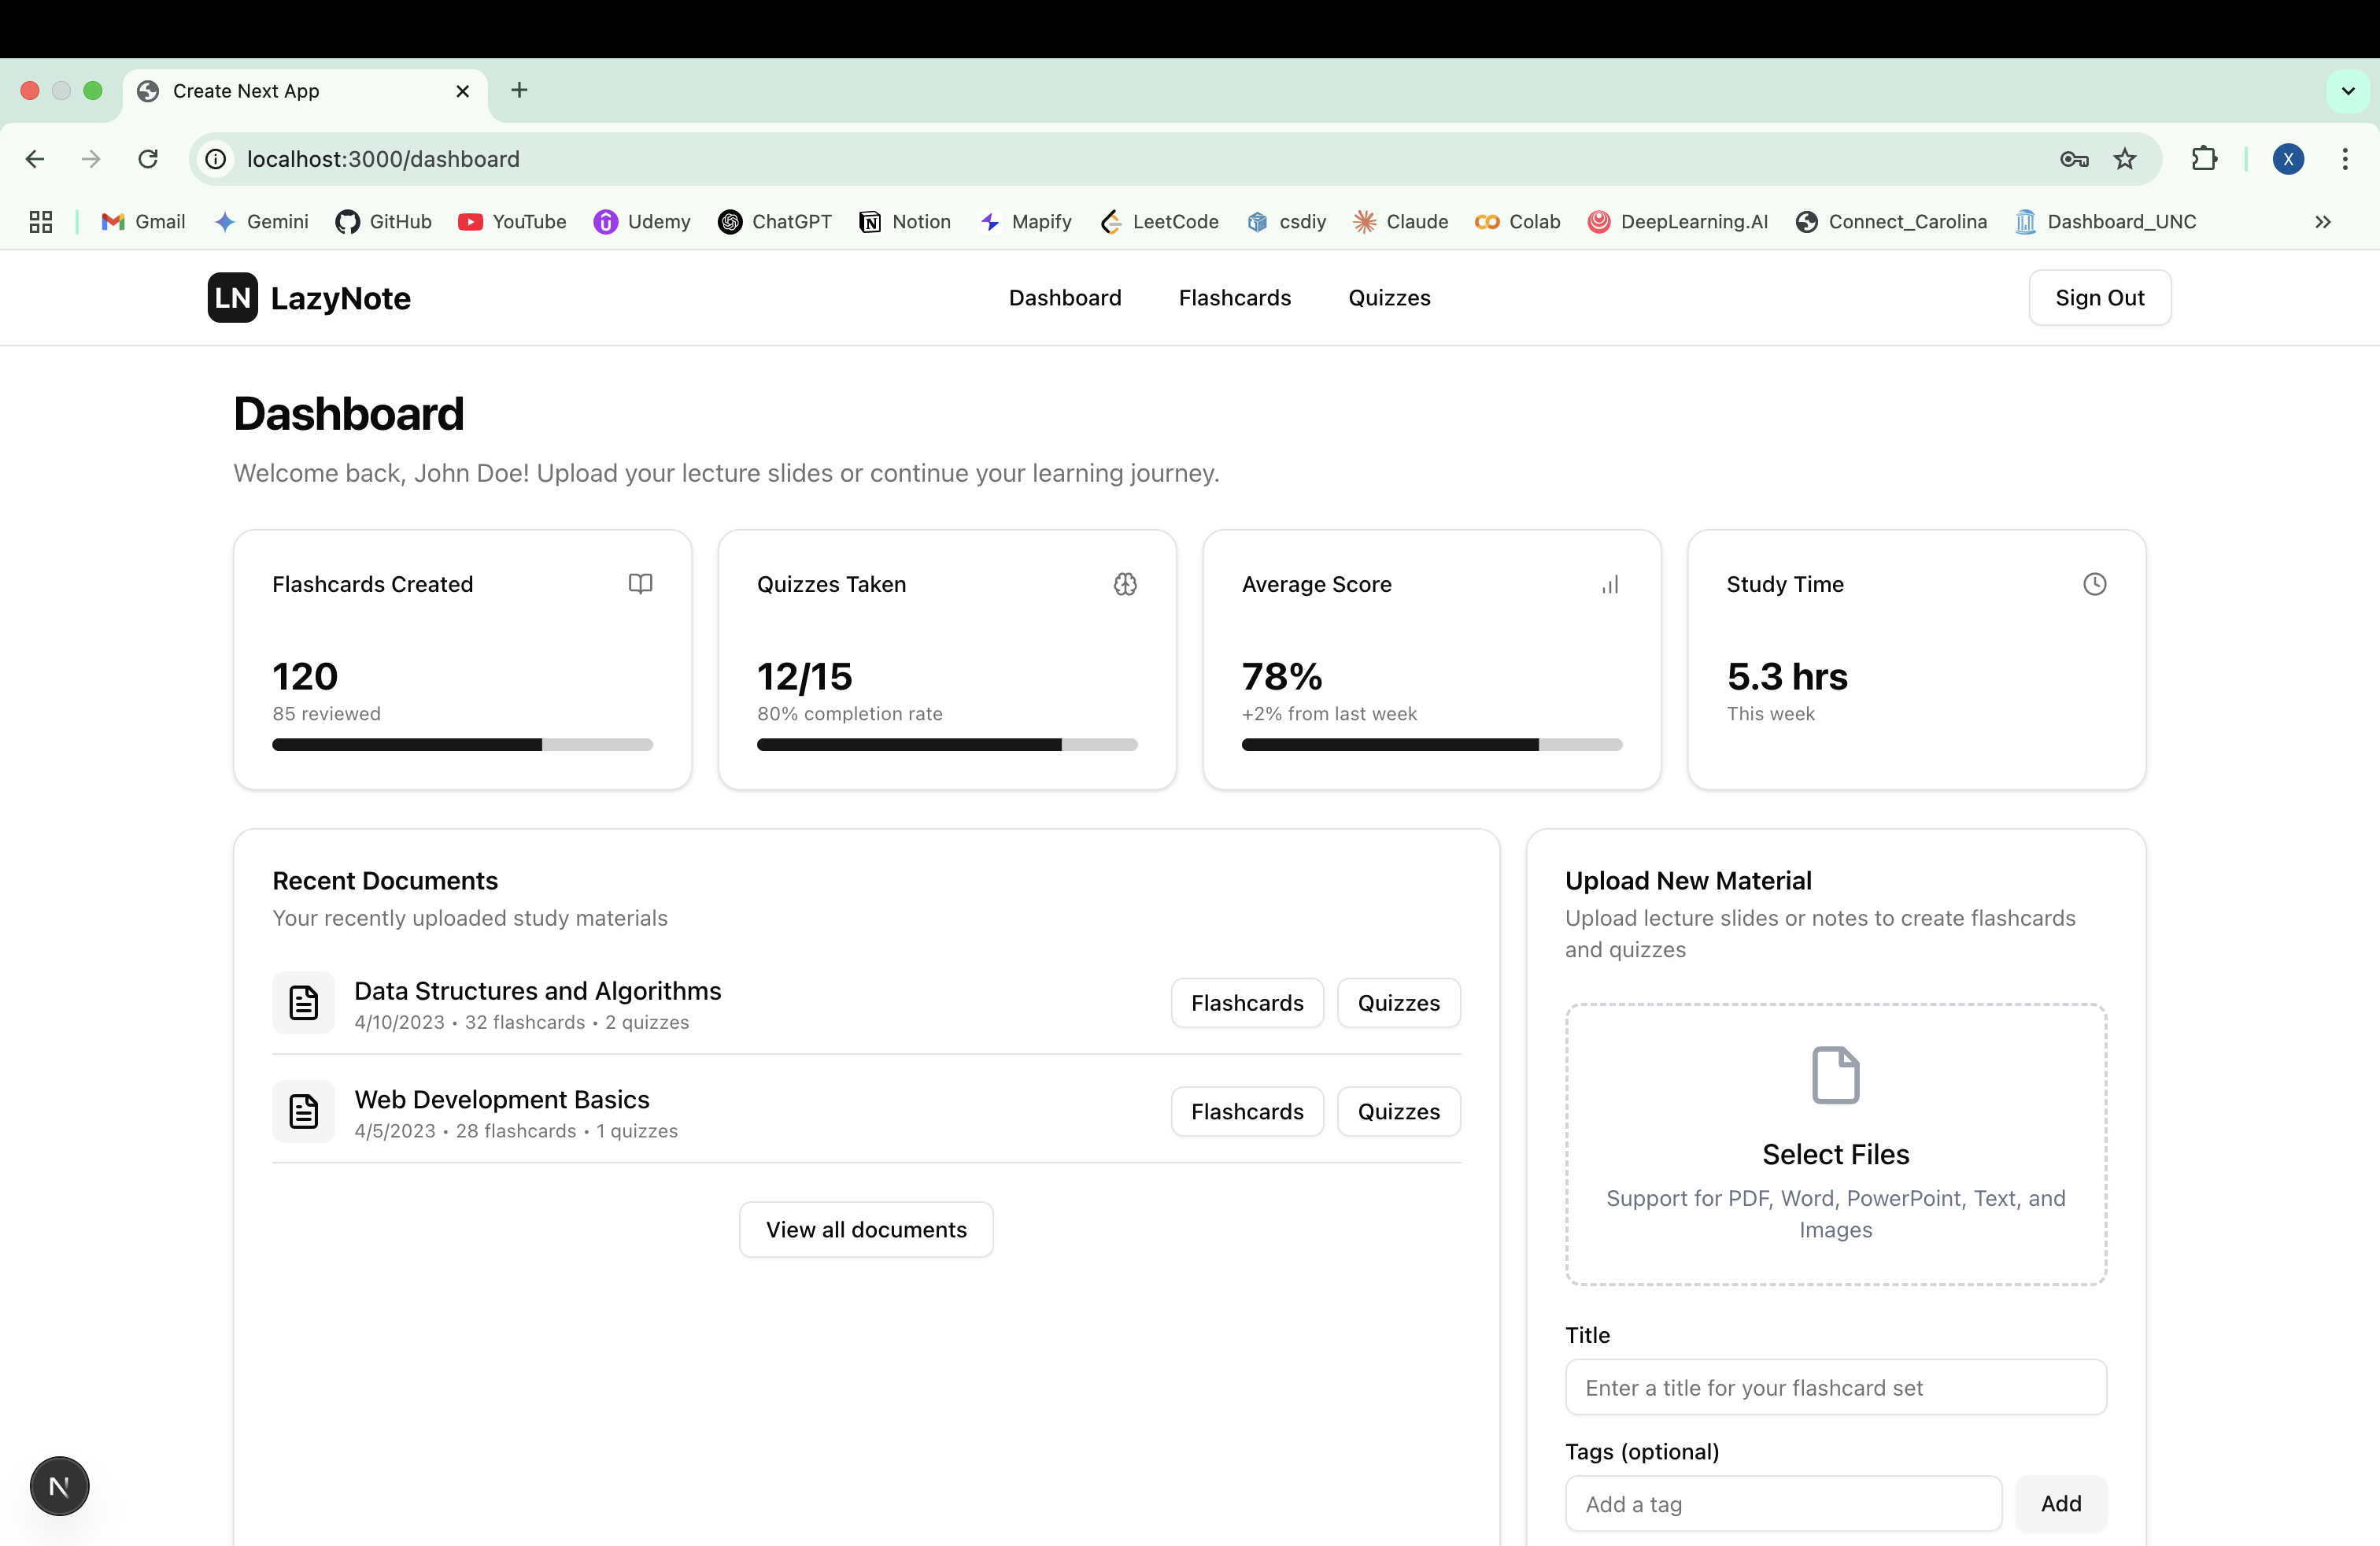Click the Average Score progress bar
Viewport: 2380px width, 1546px height.
(x=1431, y=745)
